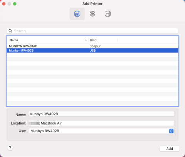The width and height of the screenshot is (185, 157).
Task: Select the Default printer tab icon
Action: point(77,14)
